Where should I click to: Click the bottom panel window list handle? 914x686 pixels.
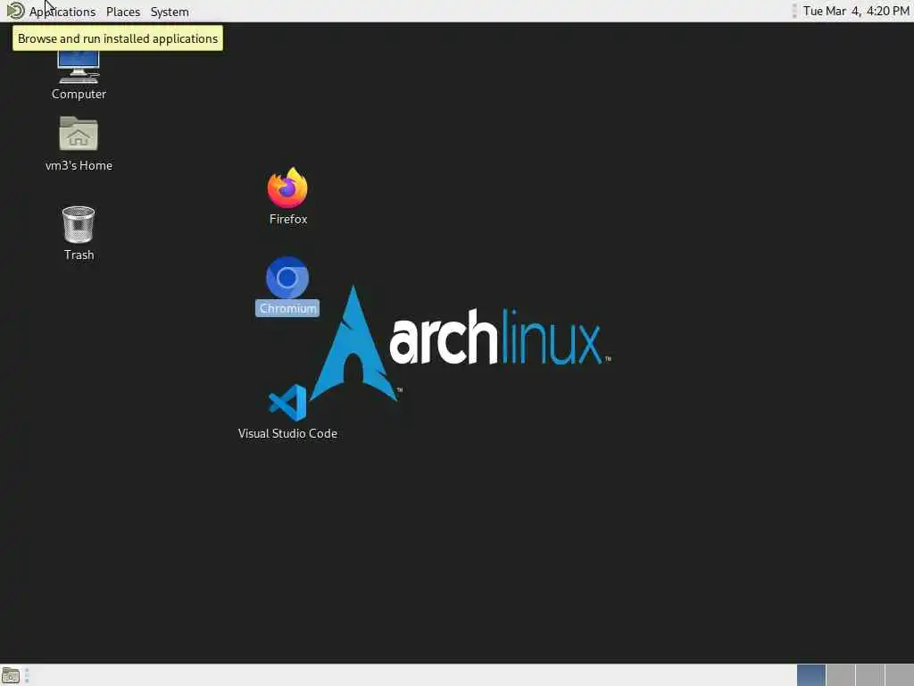click(27, 675)
